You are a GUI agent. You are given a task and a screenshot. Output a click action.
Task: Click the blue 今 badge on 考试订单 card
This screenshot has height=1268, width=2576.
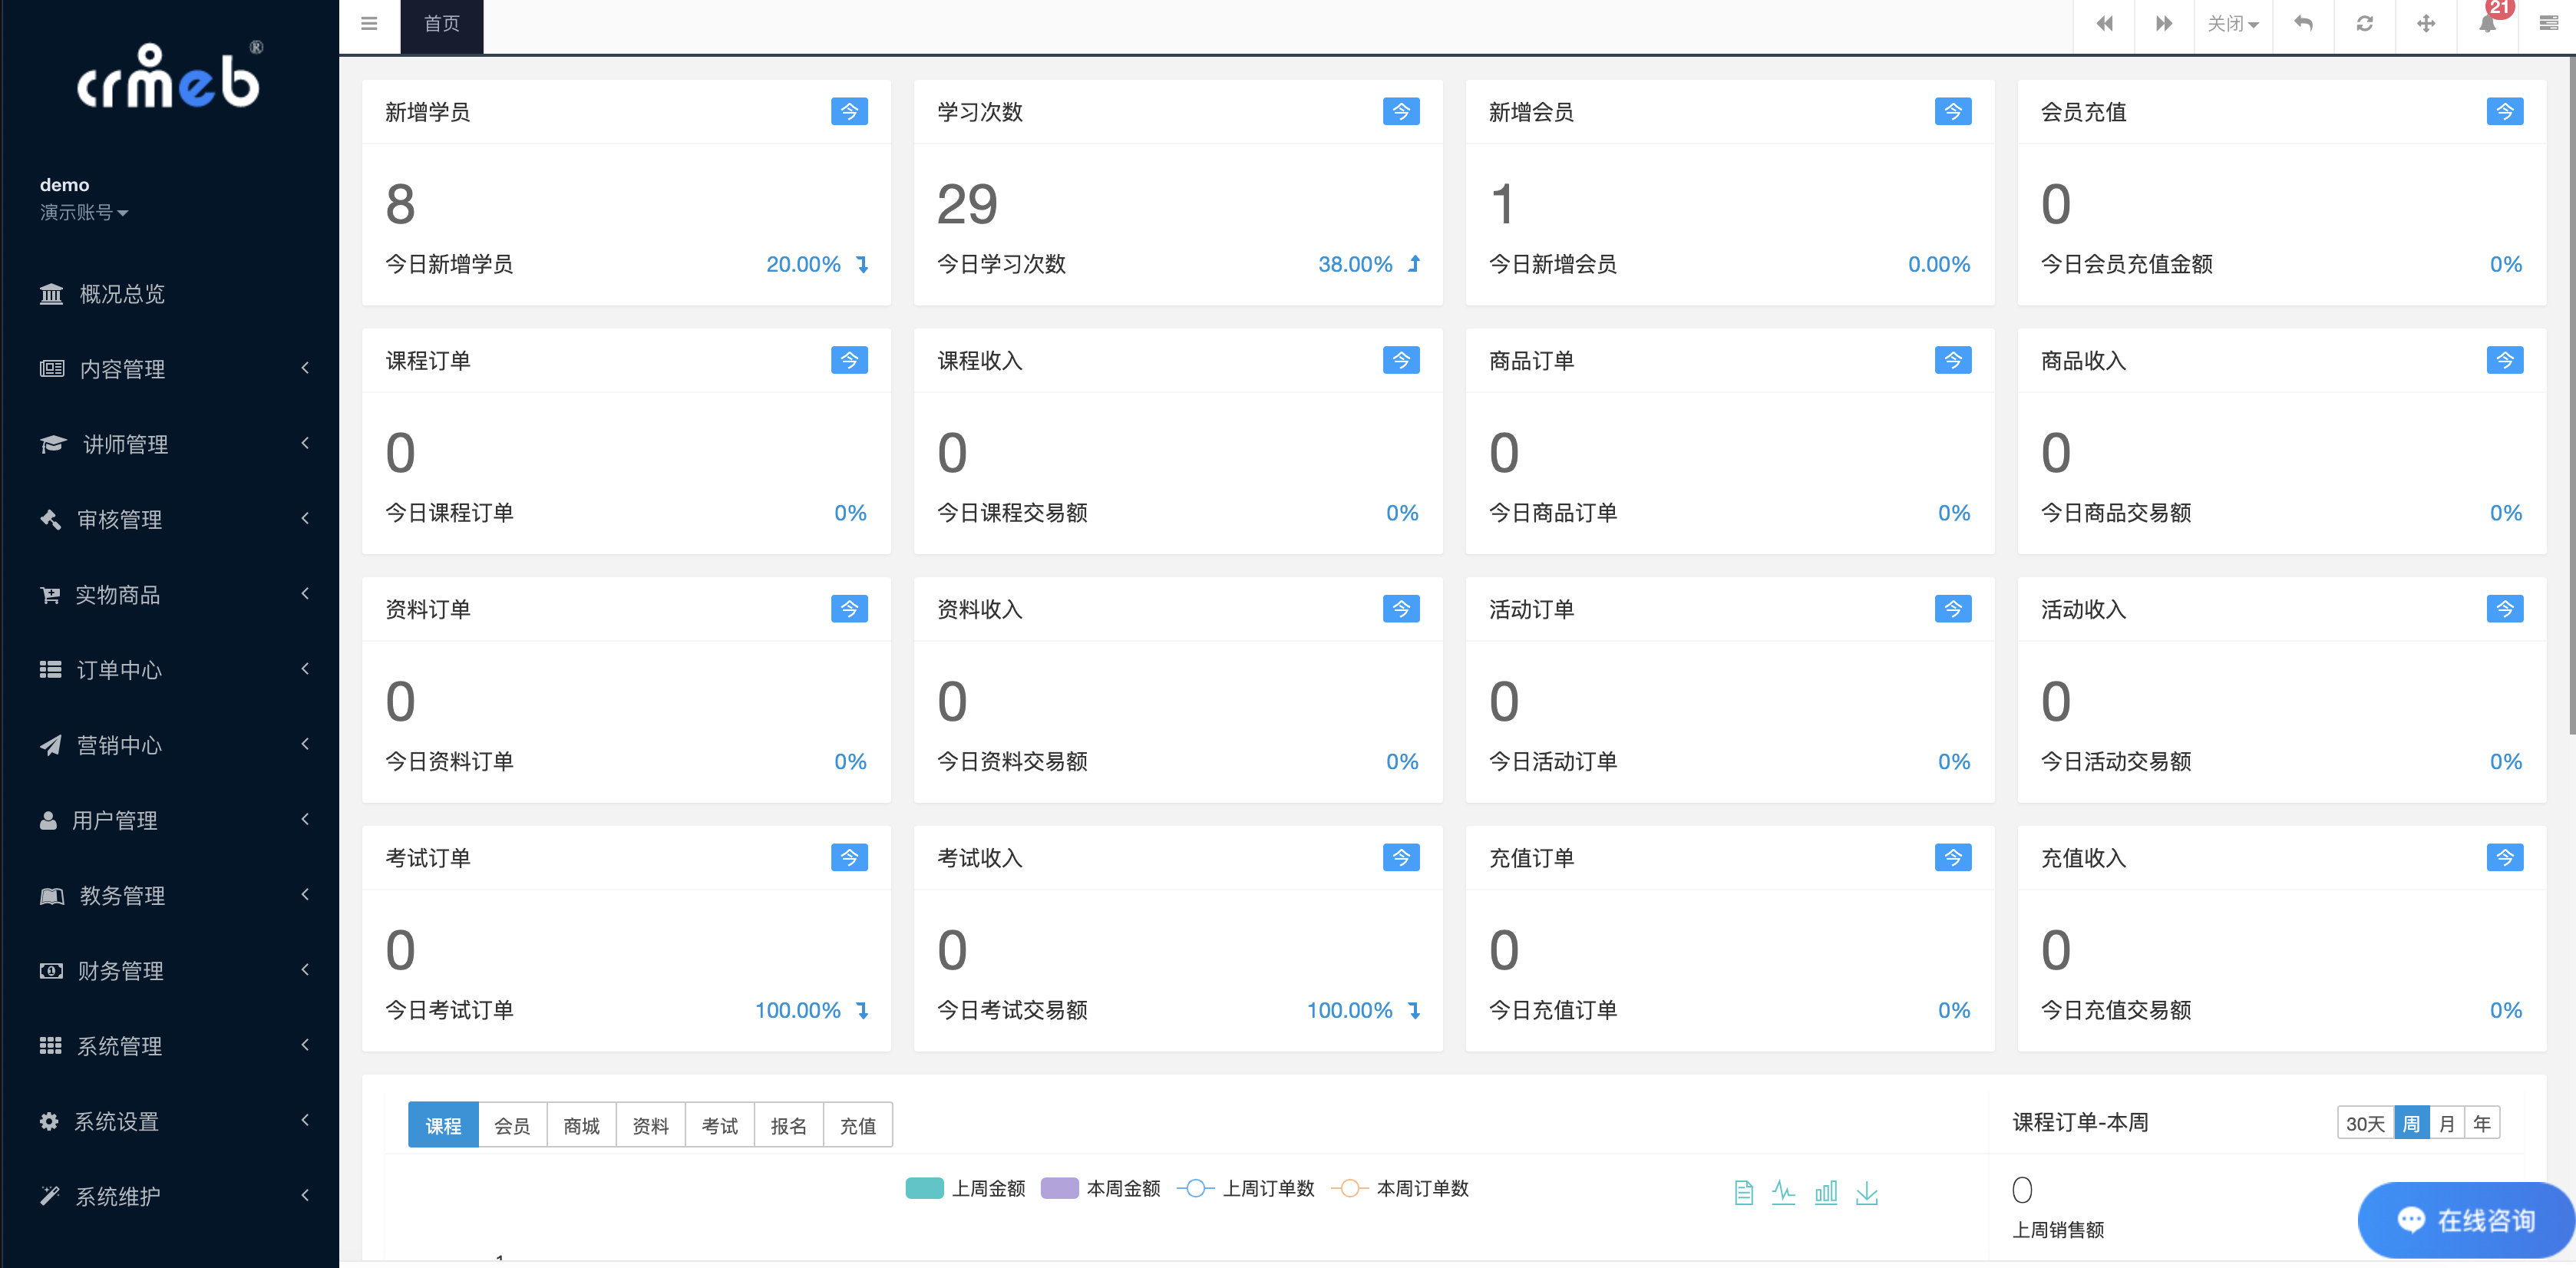[x=849, y=858]
